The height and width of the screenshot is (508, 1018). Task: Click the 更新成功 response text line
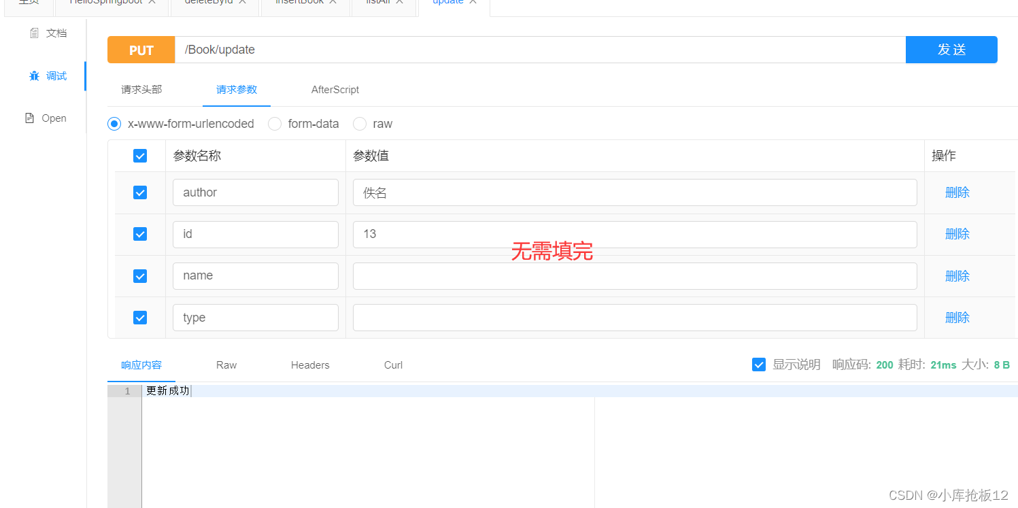click(x=168, y=391)
